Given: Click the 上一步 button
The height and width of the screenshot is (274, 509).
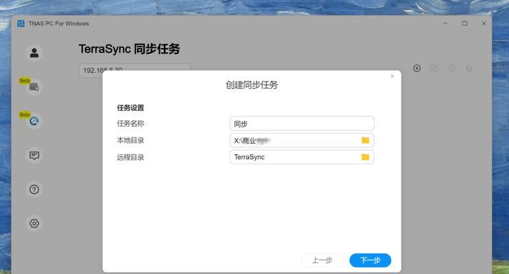Looking at the screenshot, I should [x=322, y=260].
